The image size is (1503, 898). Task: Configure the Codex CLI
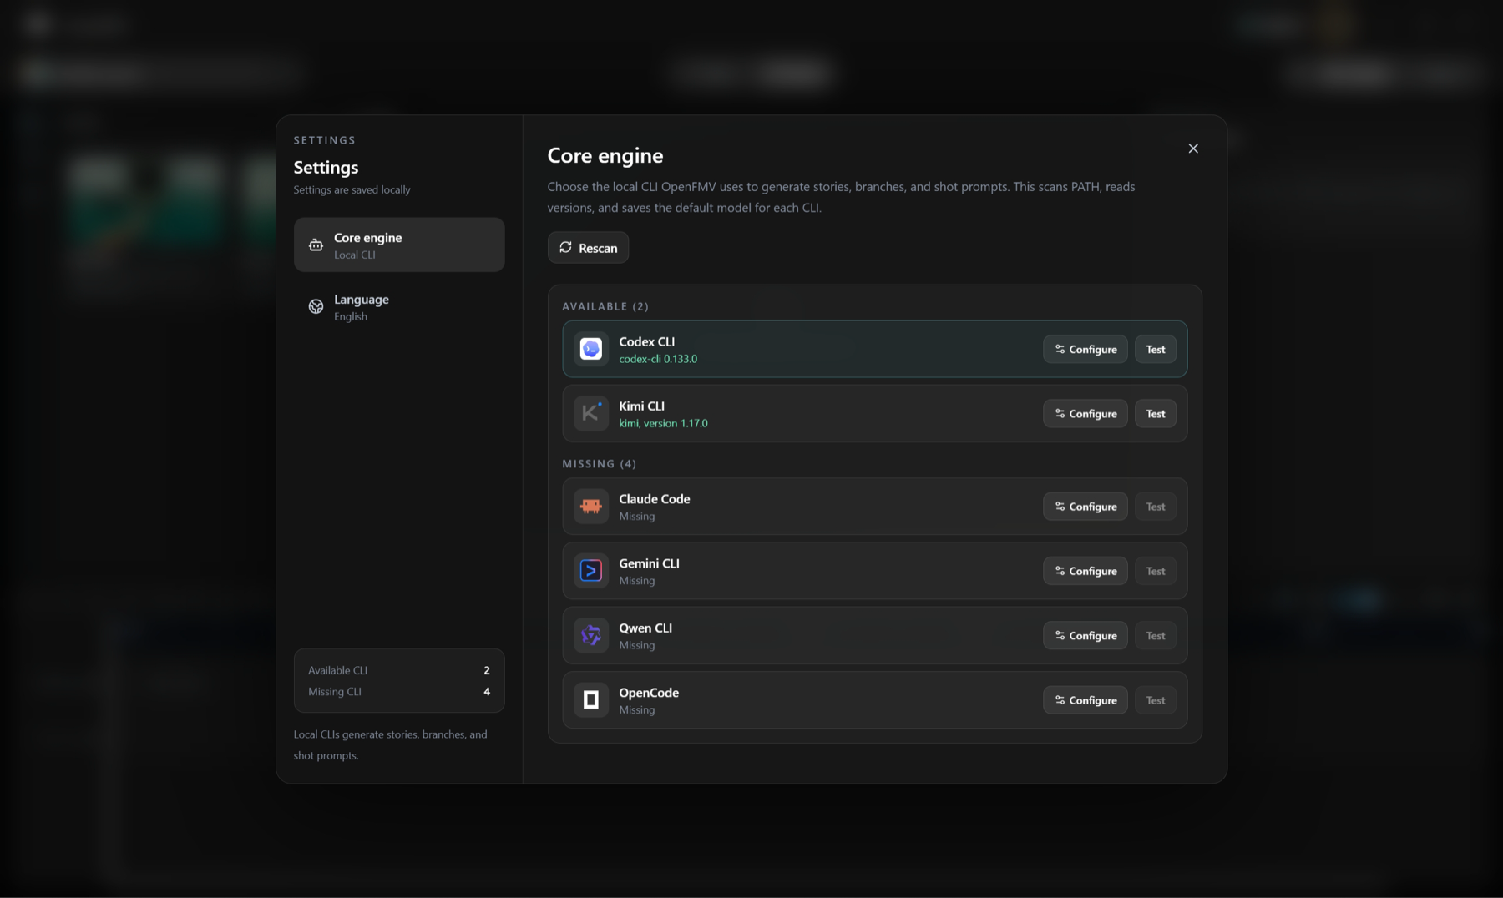point(1085,349)
